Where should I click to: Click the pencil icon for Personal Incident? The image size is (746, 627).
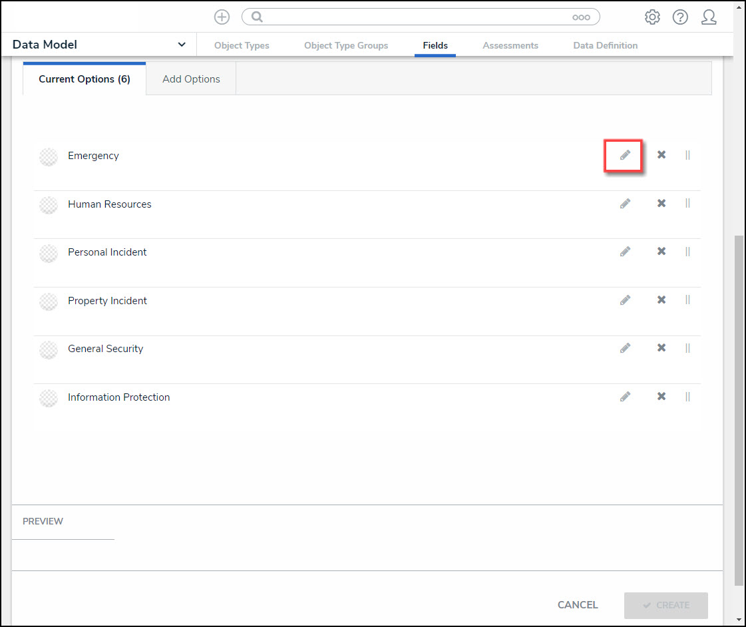point(625,252)
